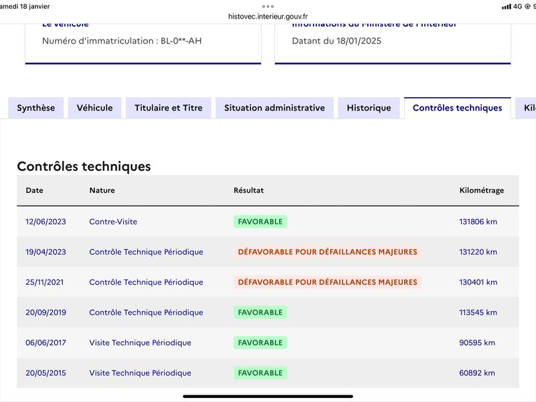
Task: Click Contrôle Technique Périodique in 20/09/2019 row
Action: tap(146, 312)
